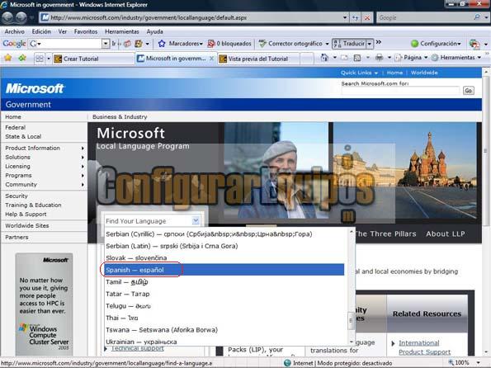The width and height of the screenshot is (491, 368).
Task: Click the Favorites Center yellow star icon
Action: (8, 58)
